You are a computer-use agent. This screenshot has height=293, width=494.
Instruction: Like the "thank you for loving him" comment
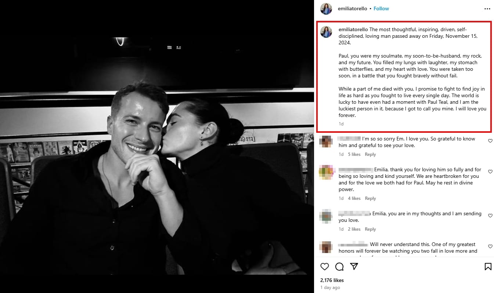point(490,172)
